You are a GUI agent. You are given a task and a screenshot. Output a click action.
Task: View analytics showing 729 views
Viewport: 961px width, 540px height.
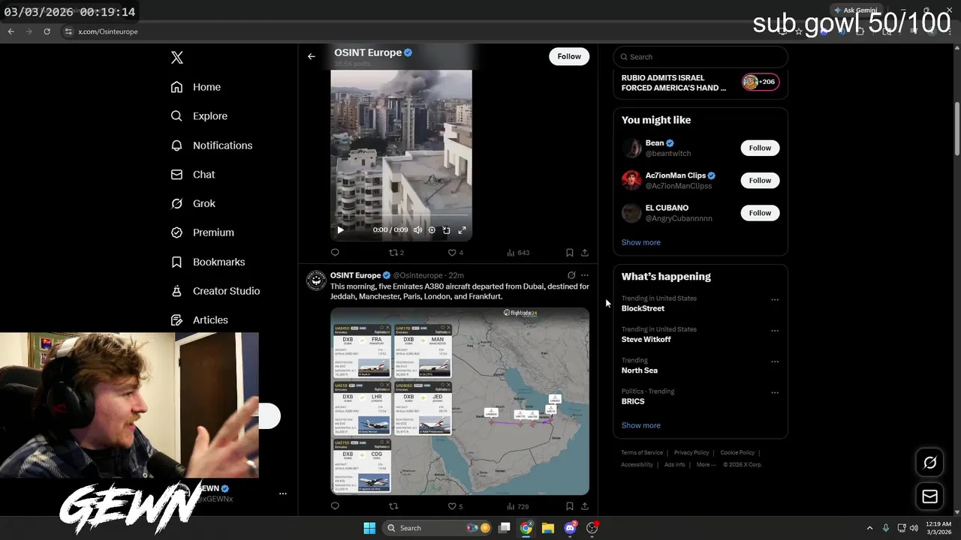518,506
